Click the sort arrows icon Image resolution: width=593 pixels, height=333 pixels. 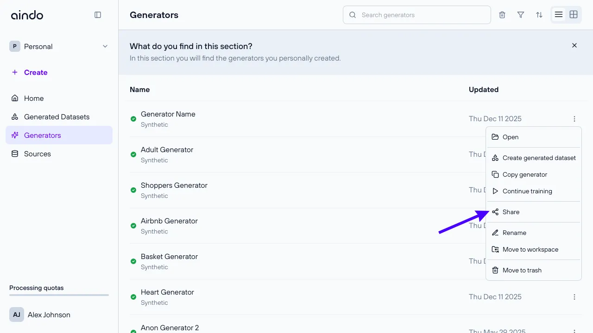pyautogui.click(x=539, y=14)
